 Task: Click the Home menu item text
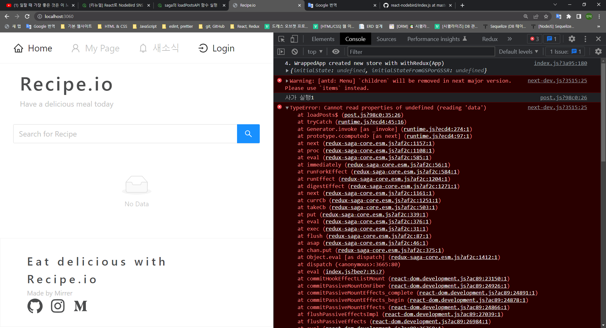click(40, 48)
